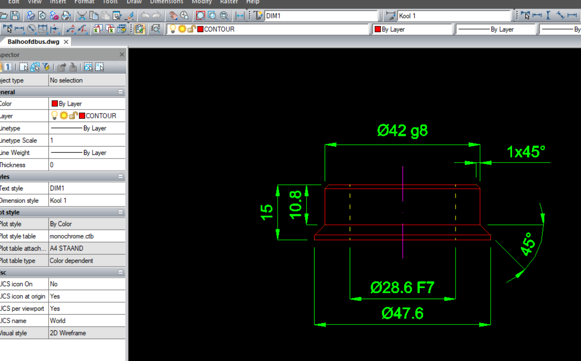Open the DIM1 text style dropdown
The image size is (581, 361).
tap(321, 16)
